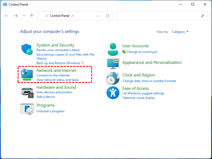
Task: Click the shield icon beside Change account type
Action: pos(124,52)
